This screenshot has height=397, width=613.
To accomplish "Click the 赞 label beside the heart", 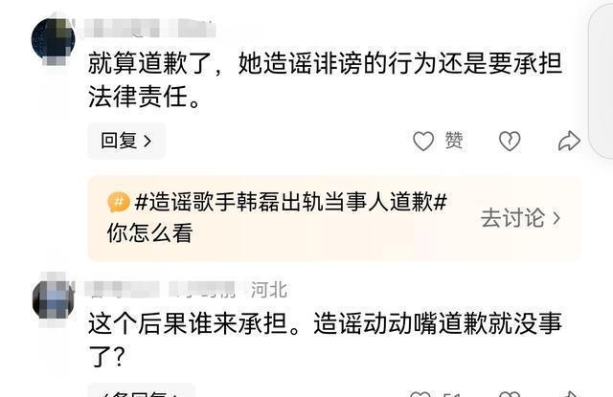I will [x=454, y=141].
